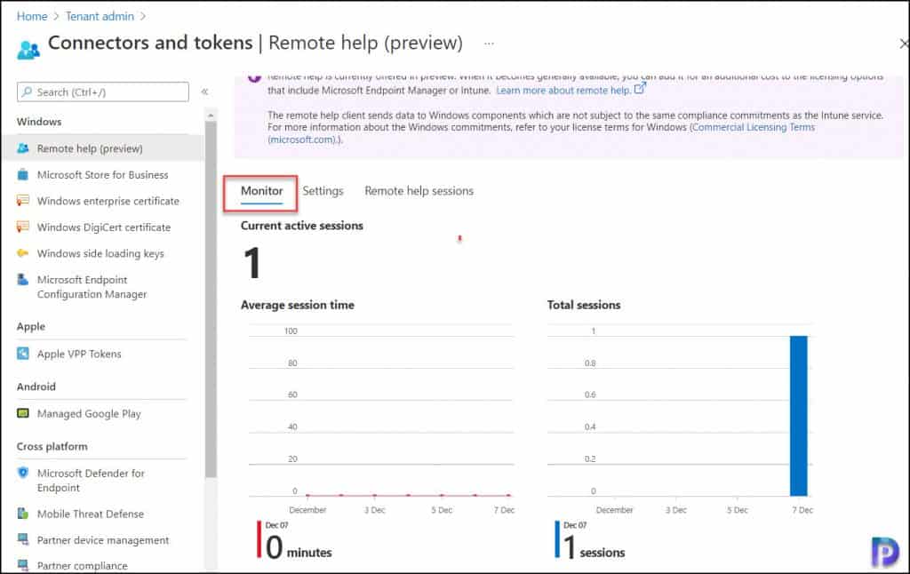Screen dimensions: 910x574
Task: Click the Windows side loading keys icon
Action: tap(22, 253)
